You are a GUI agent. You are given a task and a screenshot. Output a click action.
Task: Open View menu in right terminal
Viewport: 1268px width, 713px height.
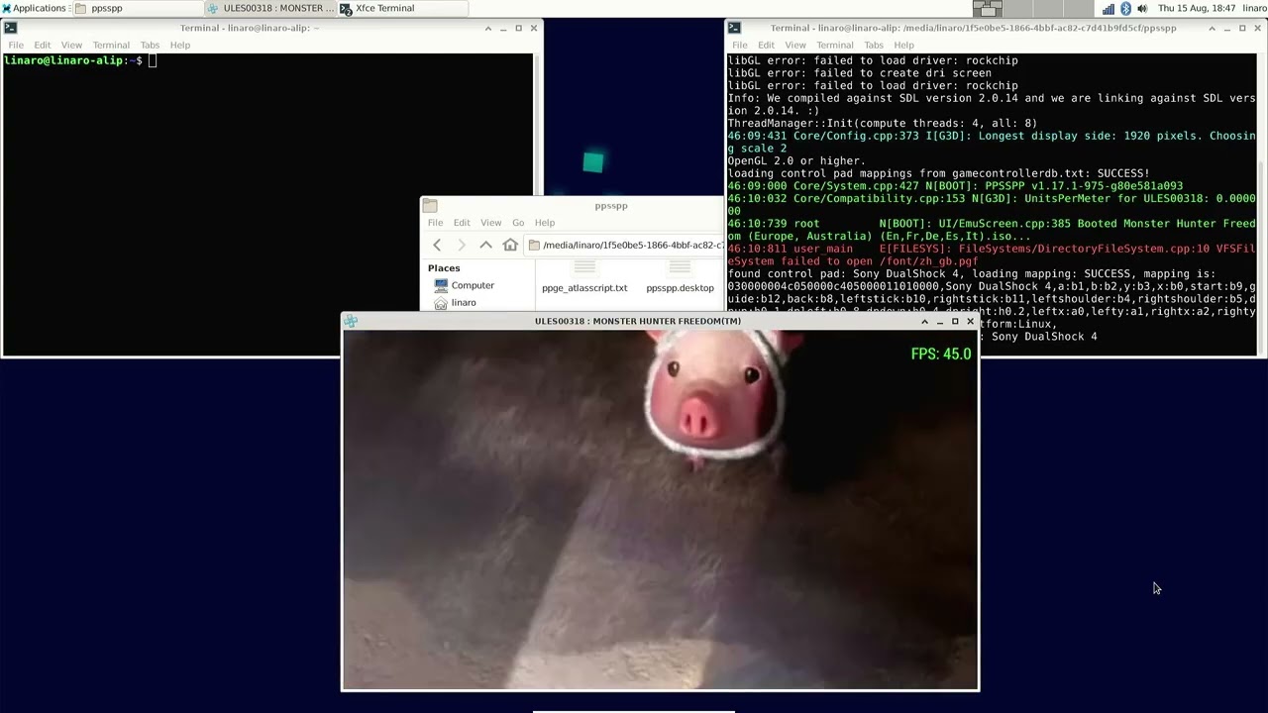pos(795,45)
